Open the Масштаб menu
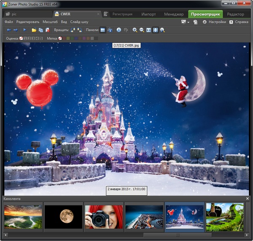This screenshot has height=241, width=253. [50, 22]
